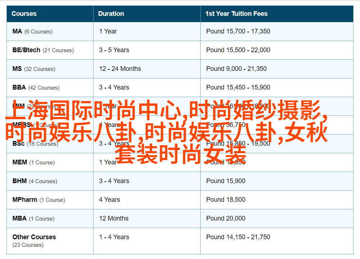The height and width of the screenshot is (259, 360).
Task: Click the '(23 Courses)' count text
Action: point(28,245)
